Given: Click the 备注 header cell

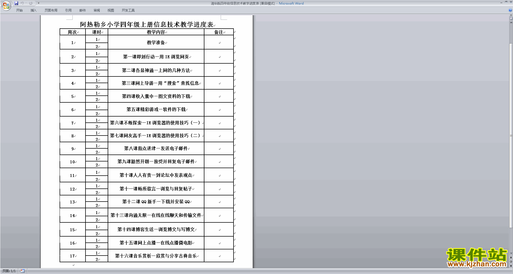Looking at the screenshot, I should (219, 32).
